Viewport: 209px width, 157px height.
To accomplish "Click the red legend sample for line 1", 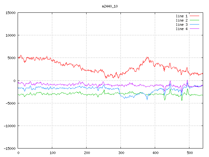I will pos(195,16).
